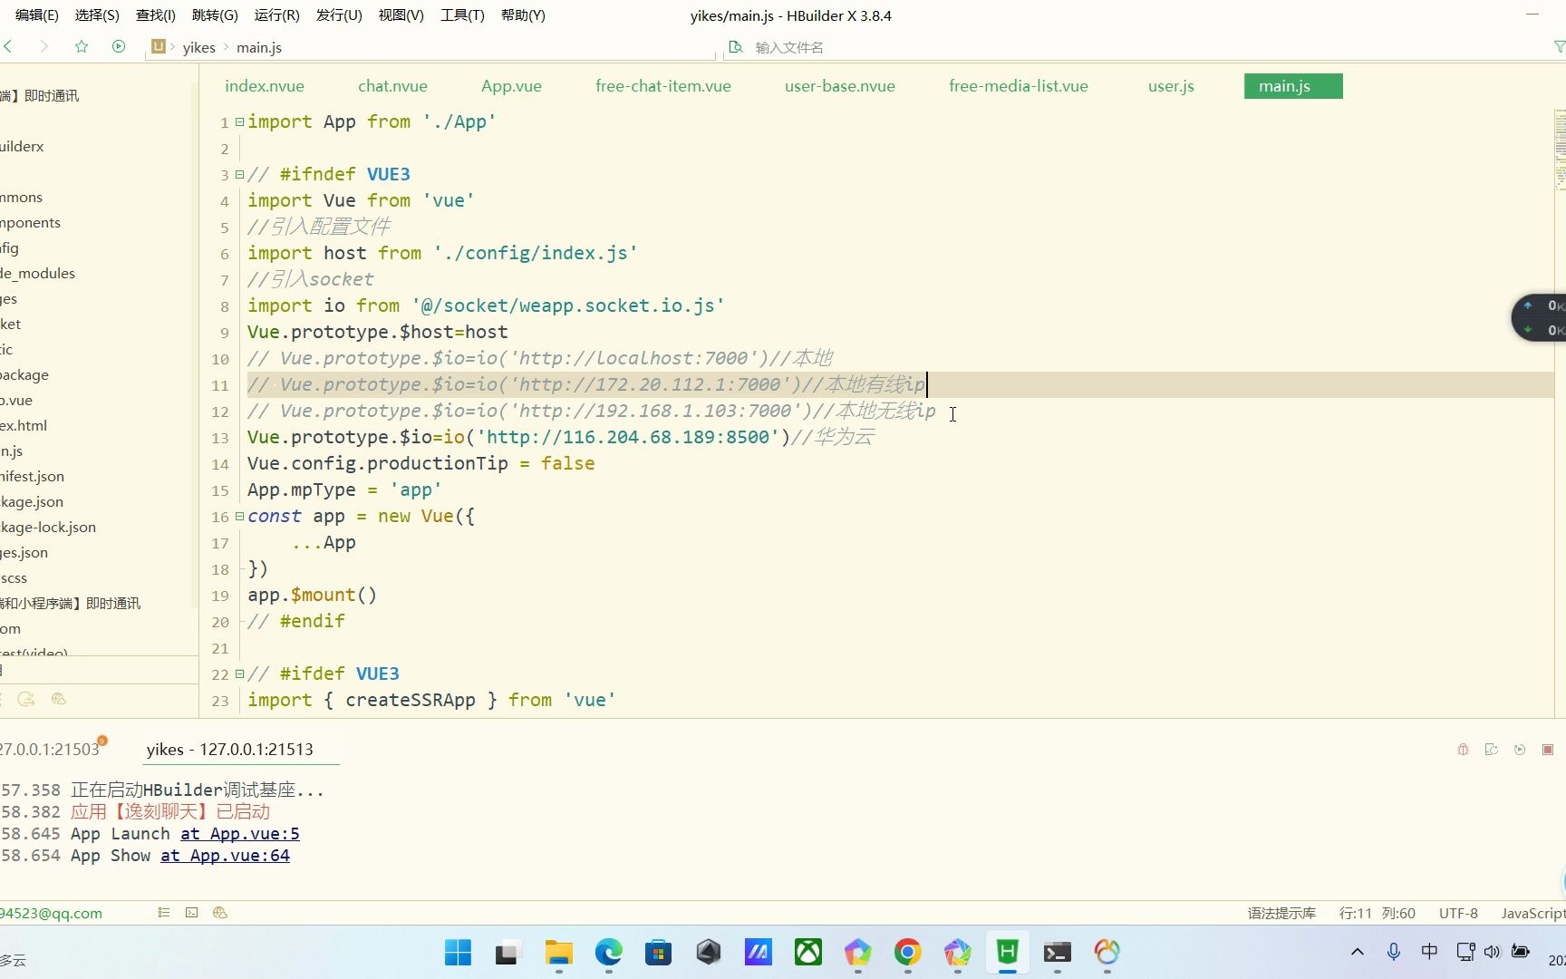This screenshot has height=979, width=1566.
Task: Click the JavaScript language mode entry
Action: pyautogui.click(x=1532, y=913)
